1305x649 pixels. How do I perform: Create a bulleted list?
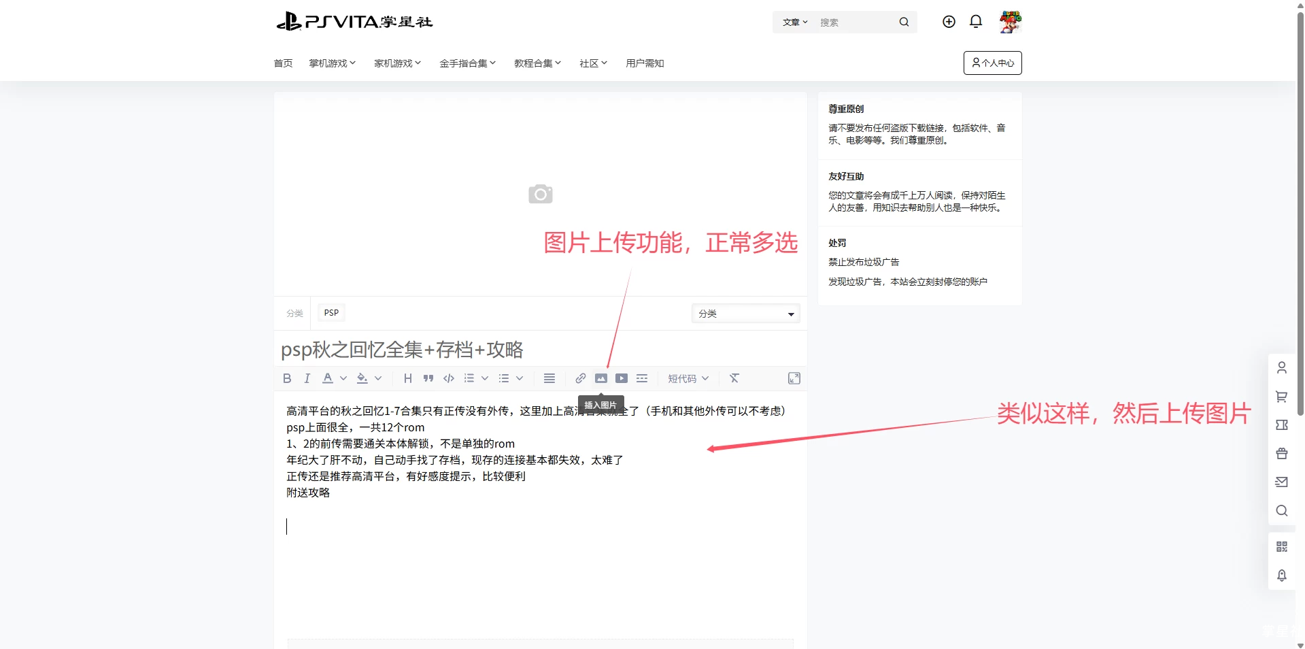pos(504,378)
